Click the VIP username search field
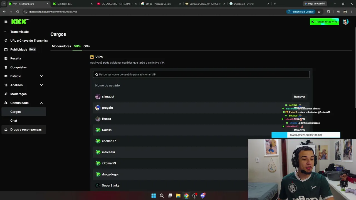 [x=201, y=74]
